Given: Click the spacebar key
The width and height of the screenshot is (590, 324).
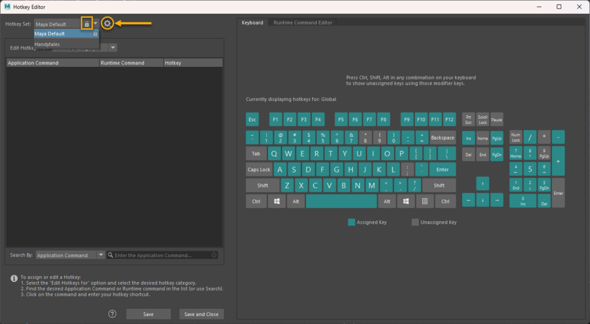Looking at the screenshot, I should [341, 201].
